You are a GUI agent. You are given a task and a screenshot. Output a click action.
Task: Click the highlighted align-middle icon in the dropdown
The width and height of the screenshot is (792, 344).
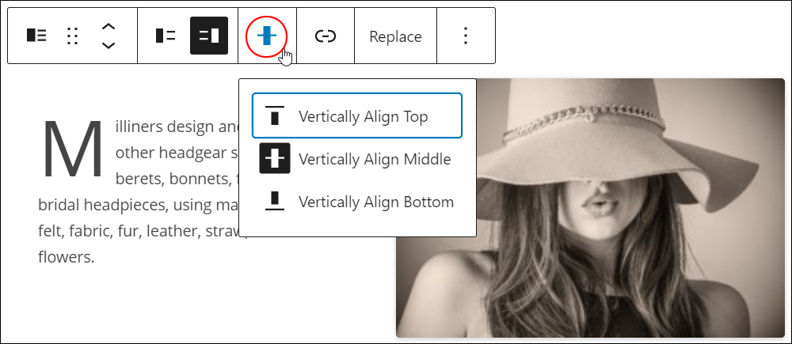(275, 158)
